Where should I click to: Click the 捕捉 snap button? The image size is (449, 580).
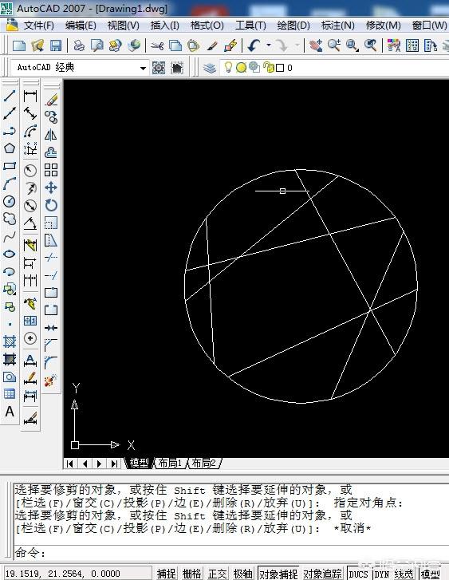coord(167,574)
